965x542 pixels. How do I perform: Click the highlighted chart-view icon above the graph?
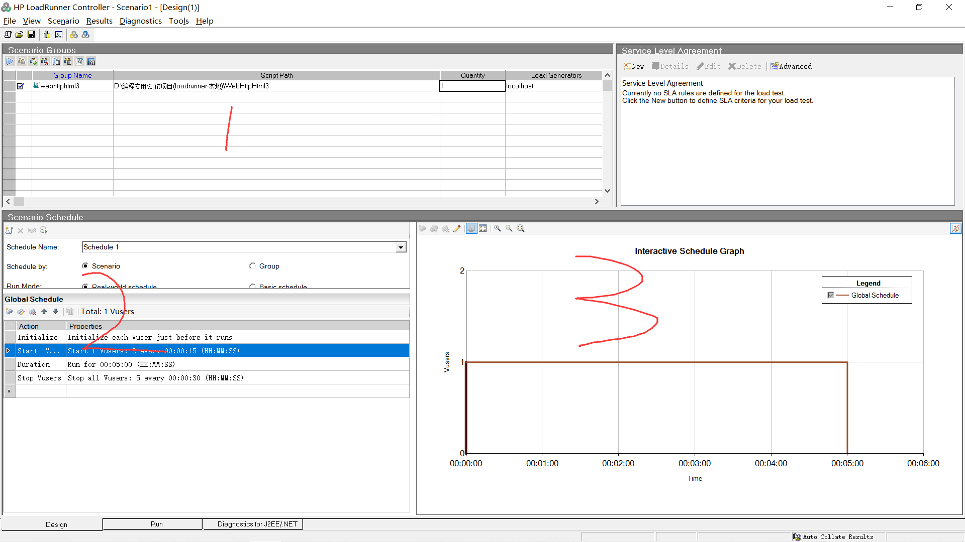coord(471,228)
